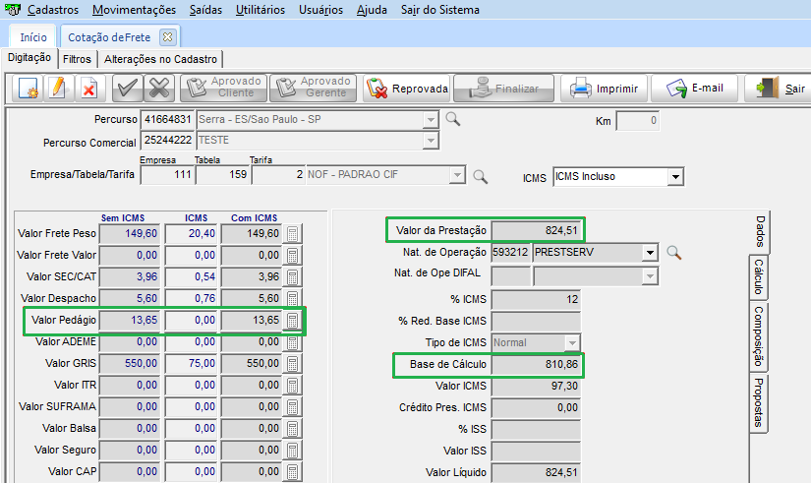Screen dimensions: 811x483
Task: Select the Cálculo side tab
Action: (x=759, y=275)
